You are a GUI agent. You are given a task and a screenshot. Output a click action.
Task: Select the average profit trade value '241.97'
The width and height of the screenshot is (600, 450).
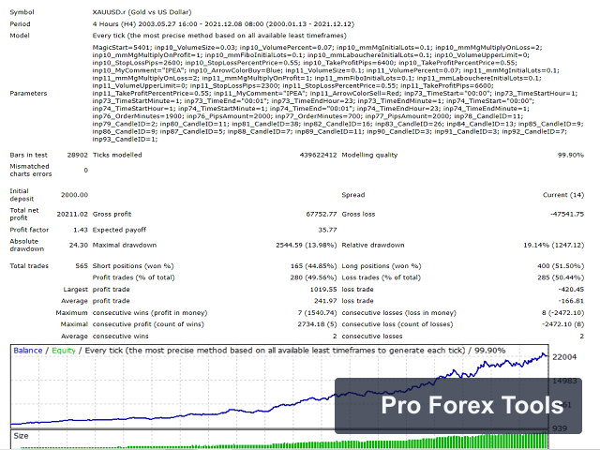pyautogui.click(x=325, y=301)
